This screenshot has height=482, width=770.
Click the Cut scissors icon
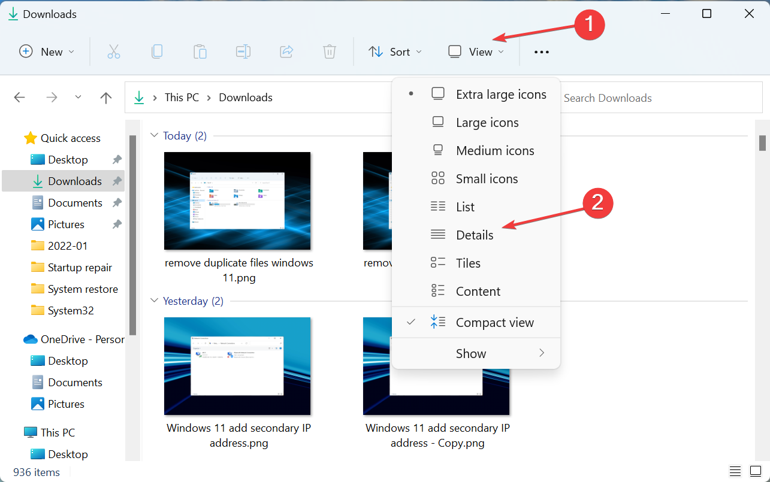(x=114, y=51)
